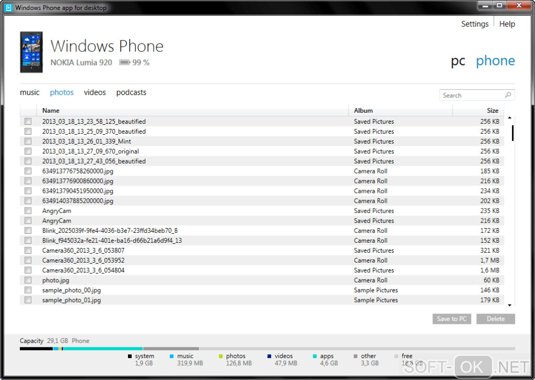Click the dark blue videos legend square
The height and width of the screenshot is (380, 535).
pyautogui.click(x=269, y=356)
